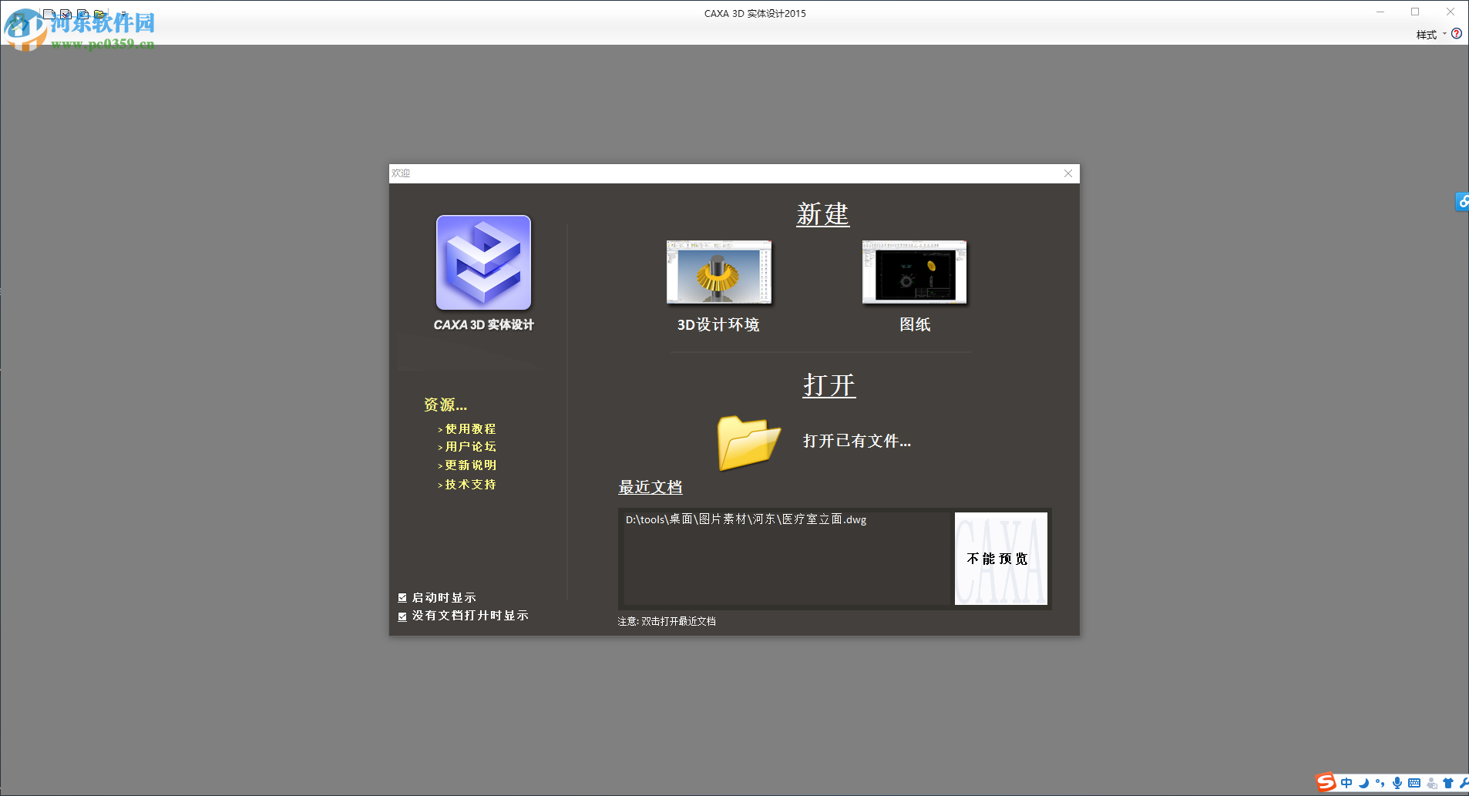1469x796 pixels.
Task: Click the New document icon in toolbar
Action: click(x=49, y=14)
